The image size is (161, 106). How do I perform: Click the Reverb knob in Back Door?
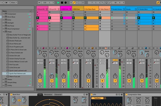point(75,100)
